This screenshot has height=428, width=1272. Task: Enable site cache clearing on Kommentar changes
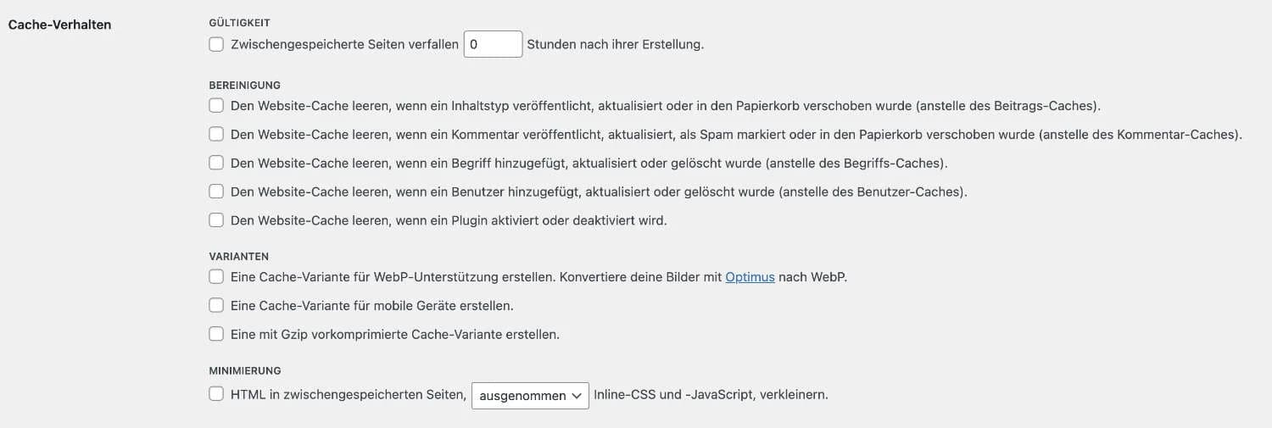click(216, 134)
